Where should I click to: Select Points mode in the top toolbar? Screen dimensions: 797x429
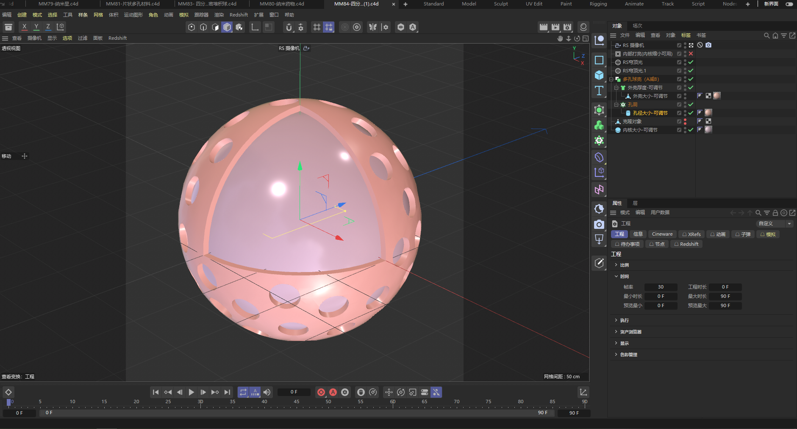tap(192, 27)
